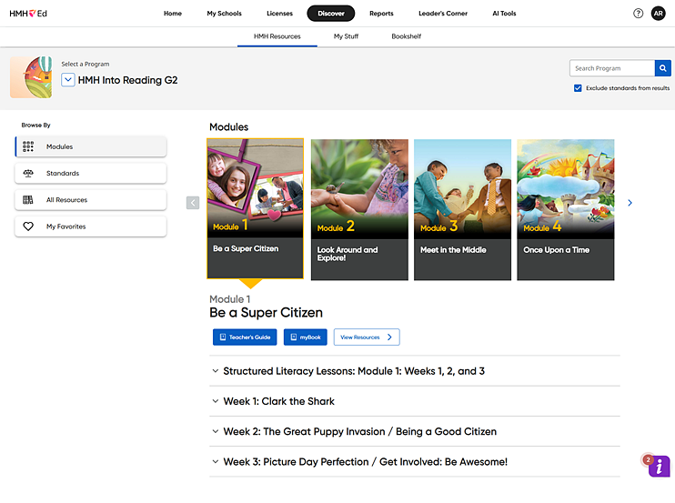Expand Week 2: The Great Puppy Invasion

(x=415, y=431)
